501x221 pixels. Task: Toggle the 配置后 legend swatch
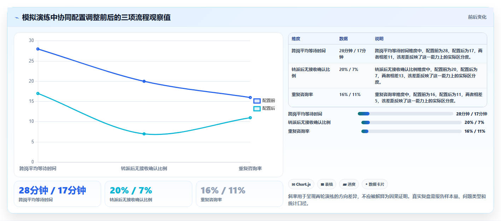257,108
